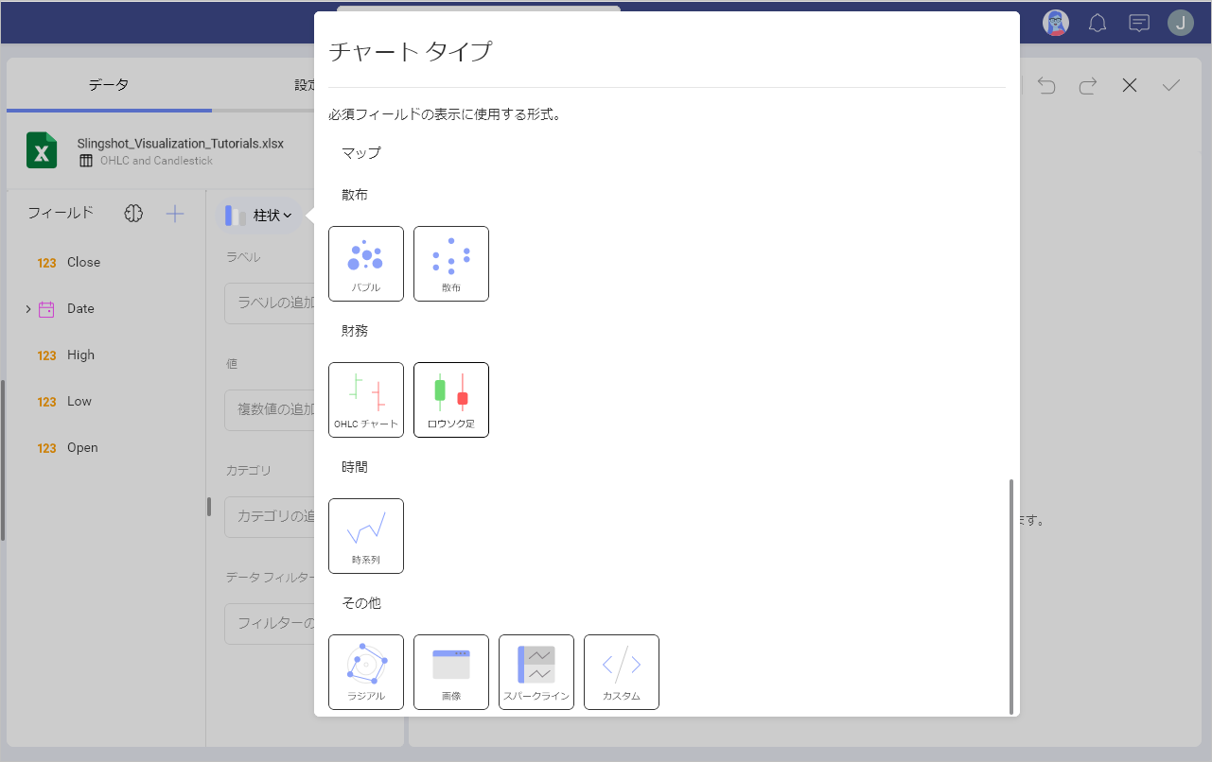Click the Slingshot_Visualization_Tutorials.xlsx file name
The width and height of the screenshot is (1212, 762).
click(x=181, y=144)
